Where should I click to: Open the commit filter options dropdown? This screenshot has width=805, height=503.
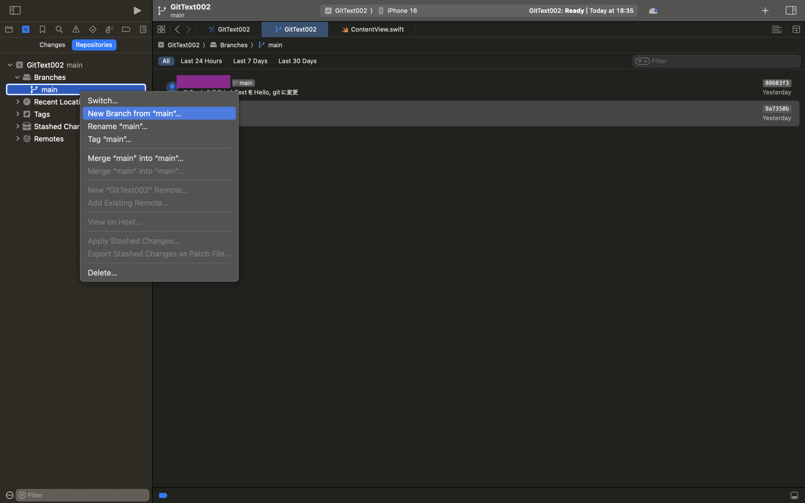[642, 61]
